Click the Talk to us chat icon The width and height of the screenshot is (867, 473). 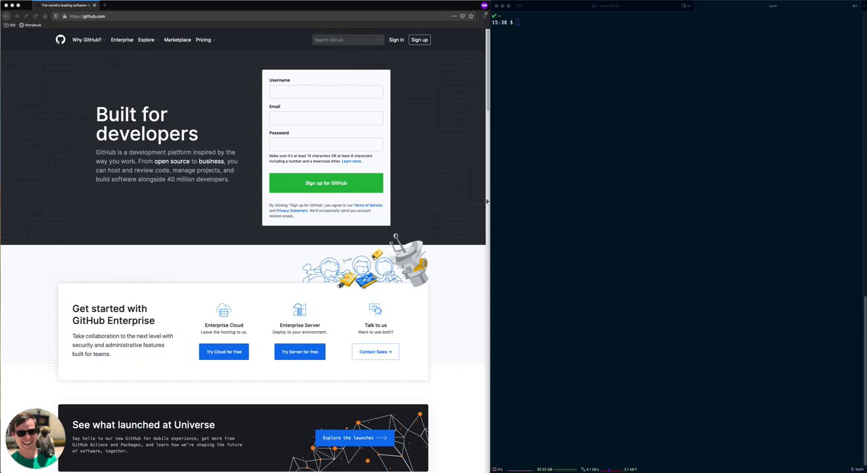375,309
